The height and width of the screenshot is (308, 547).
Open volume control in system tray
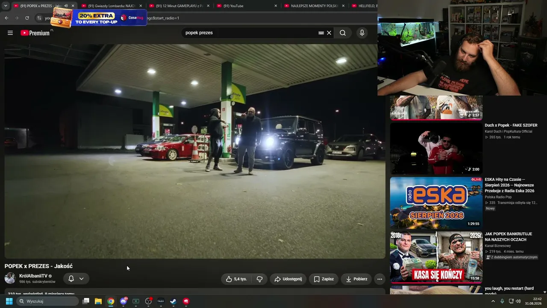click(x=518, y=301)
